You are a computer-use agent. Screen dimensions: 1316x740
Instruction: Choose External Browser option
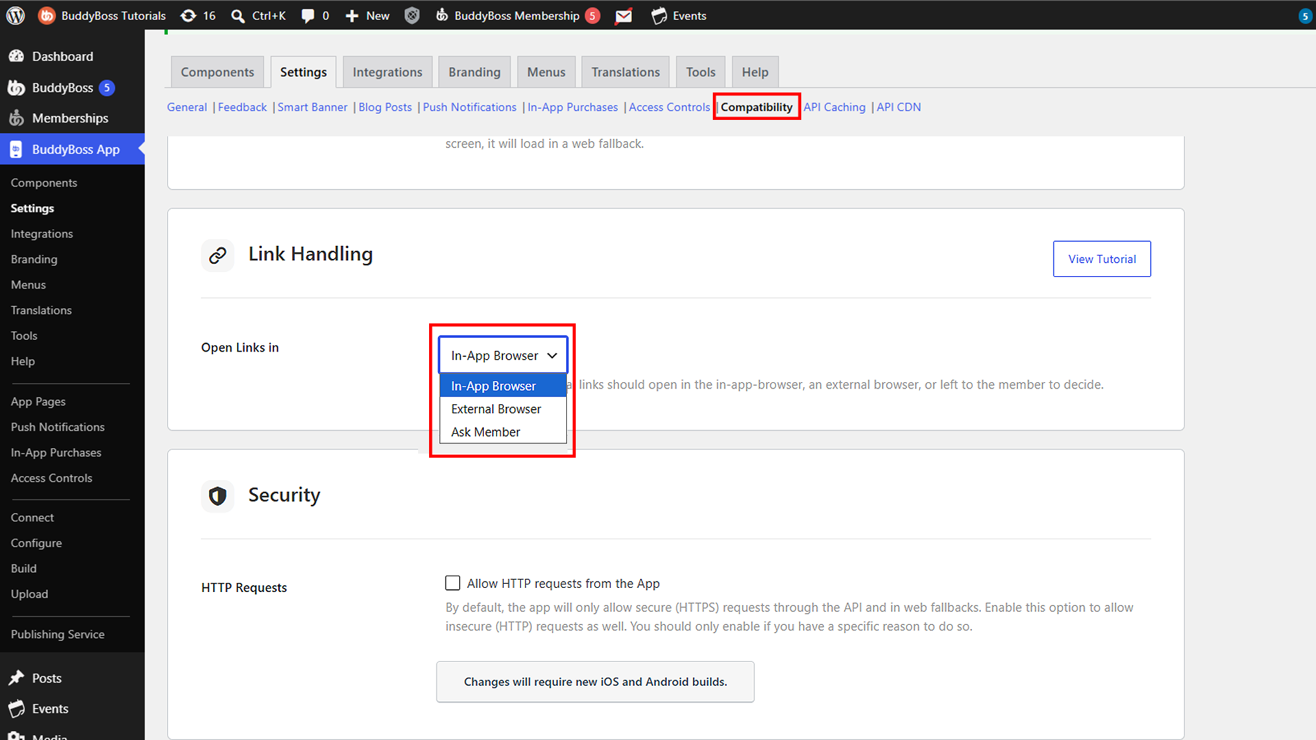(x=503, y=409)
